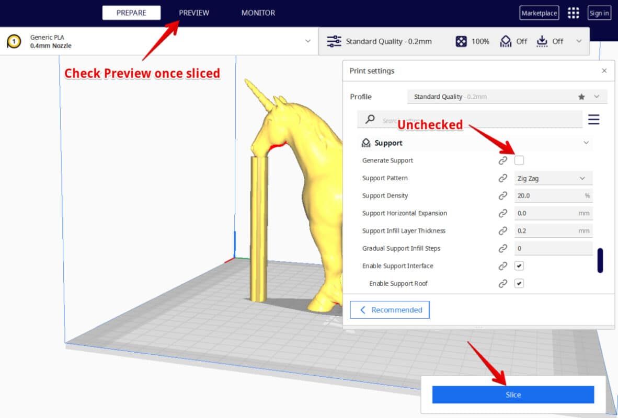The height and width of the screenshot is (418, 618).
Task: Enable the Generate Support checkbox
Action: tap(519, 160)
